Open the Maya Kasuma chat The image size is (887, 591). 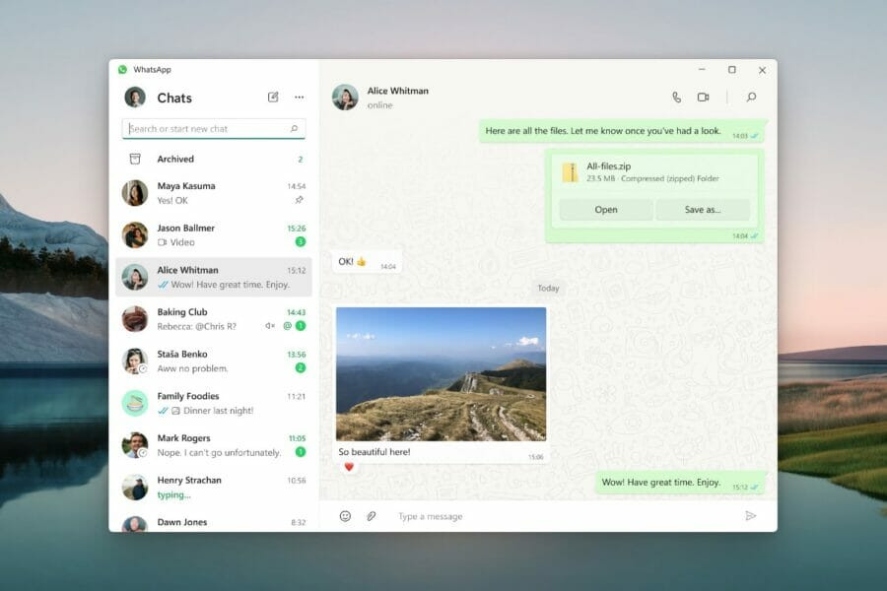(214, 193)
